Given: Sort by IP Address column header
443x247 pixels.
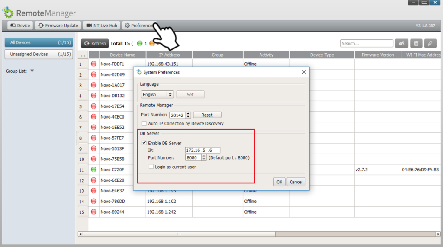Looking at the screenshot, I should [169, 55].
